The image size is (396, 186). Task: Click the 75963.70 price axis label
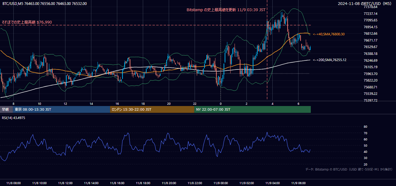click(x=370, y=74)
